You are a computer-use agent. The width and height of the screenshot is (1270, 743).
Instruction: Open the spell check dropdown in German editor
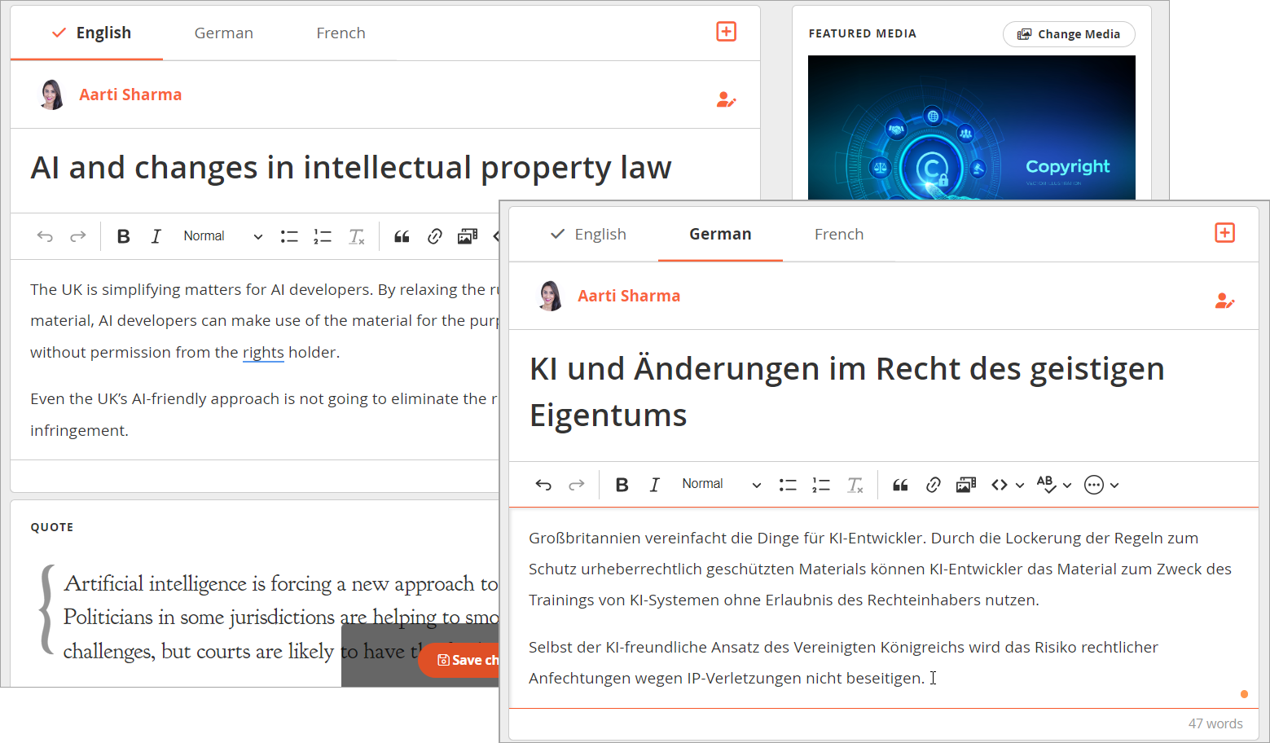pyautogui.click(x=1054, y=485)
